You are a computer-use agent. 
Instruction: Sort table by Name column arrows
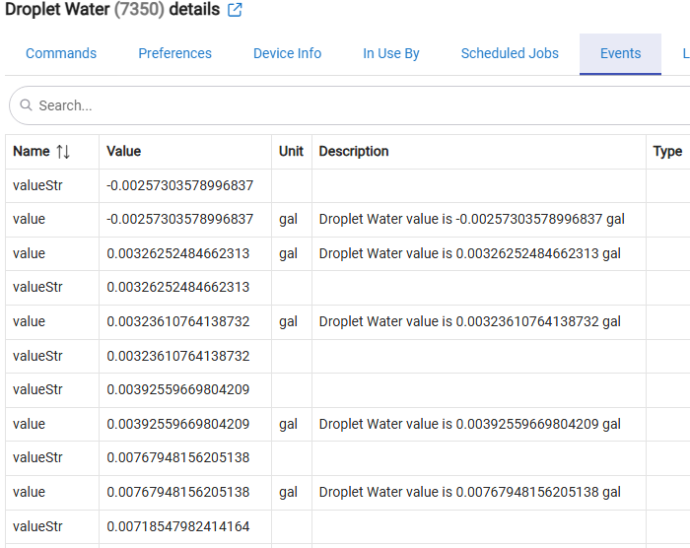coord(63,152)
